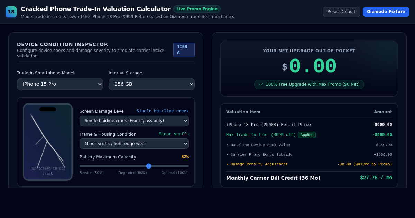
Task: Click the Cracked Phone Trade-In Valuation Calculator title
Action: click(x=96, y=9)
